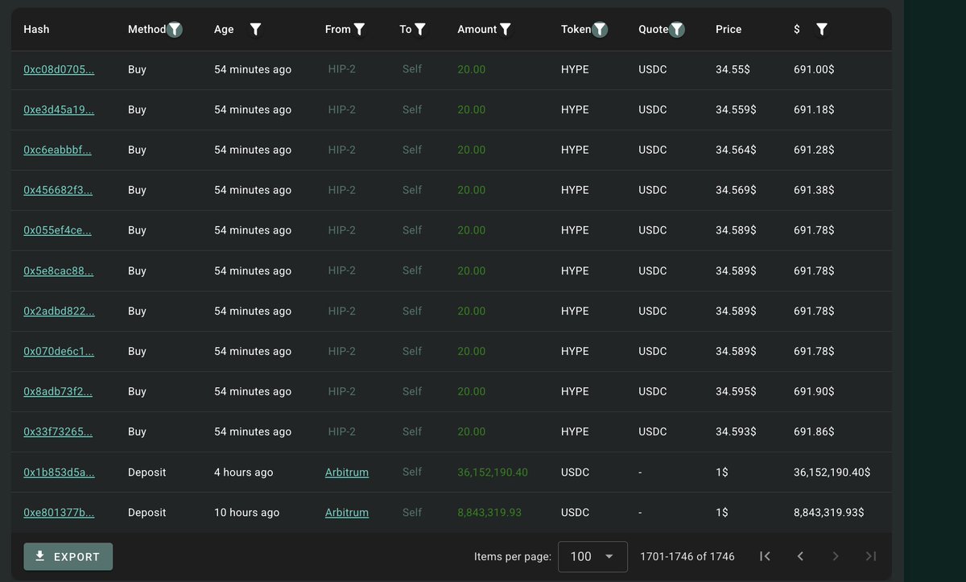Screen dimensions: 966x582
Task: Select amount 8,843,319.93 cell
Action: click(489, 512)
